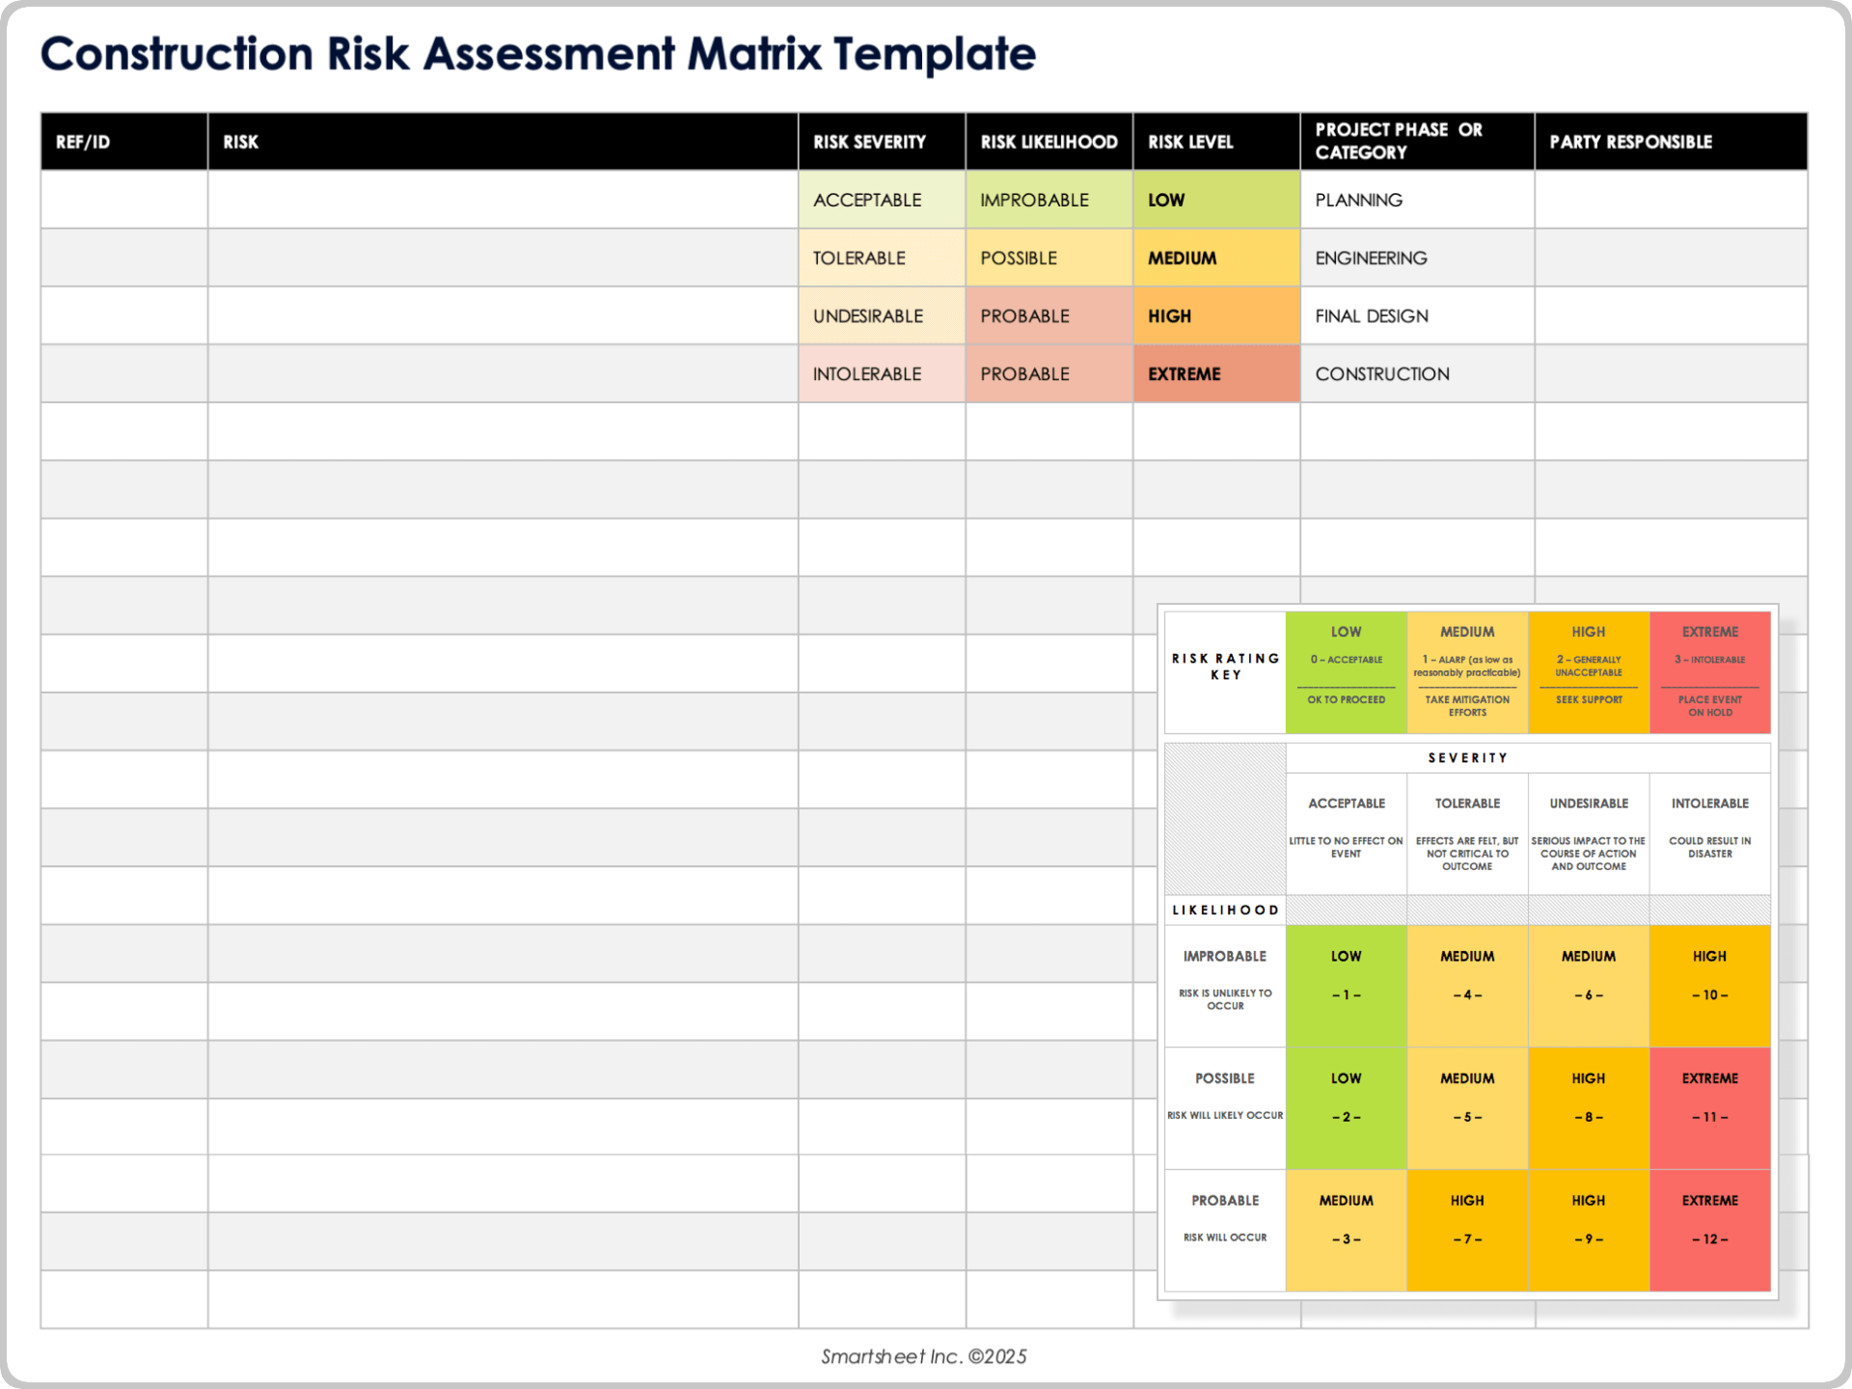This screenshot has height=1389, width=1852.
Task: Select the EXTREME risk level cell
Action: 1184,373
